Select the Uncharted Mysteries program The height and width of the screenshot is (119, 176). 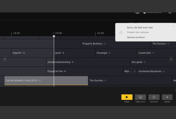pos(156,71)
